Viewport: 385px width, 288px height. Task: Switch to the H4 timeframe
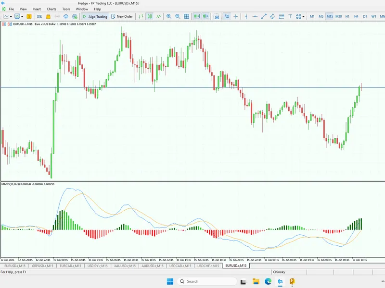[x=356, y=16]
